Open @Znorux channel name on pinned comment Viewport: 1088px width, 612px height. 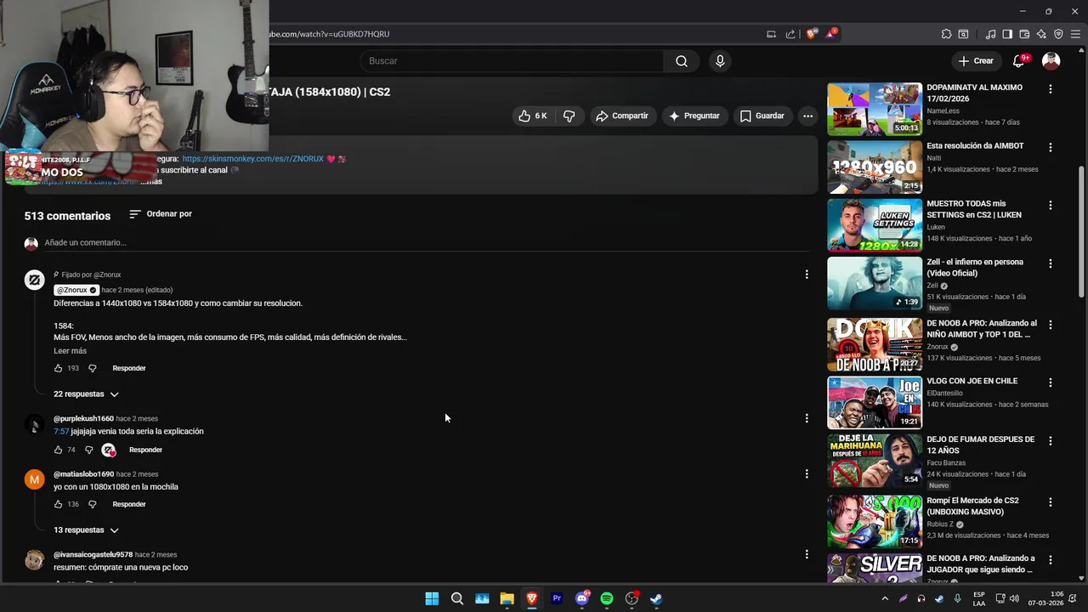[76, 290]
